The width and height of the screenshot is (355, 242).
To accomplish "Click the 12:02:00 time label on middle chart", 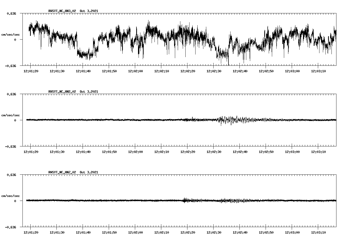I will [x=135, y=152].
